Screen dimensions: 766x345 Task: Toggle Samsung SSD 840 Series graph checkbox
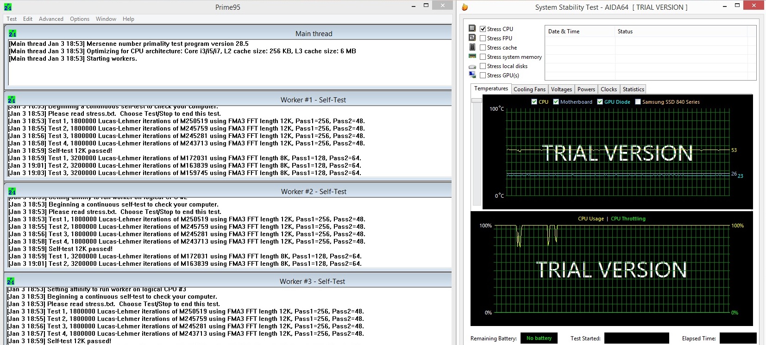[x=638, y=102]
